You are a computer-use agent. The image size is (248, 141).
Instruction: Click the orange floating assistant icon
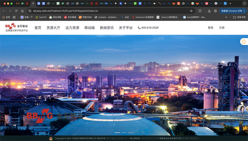coord(244,42)
